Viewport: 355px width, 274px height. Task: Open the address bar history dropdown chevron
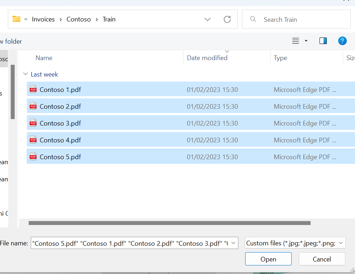[208, 19]
